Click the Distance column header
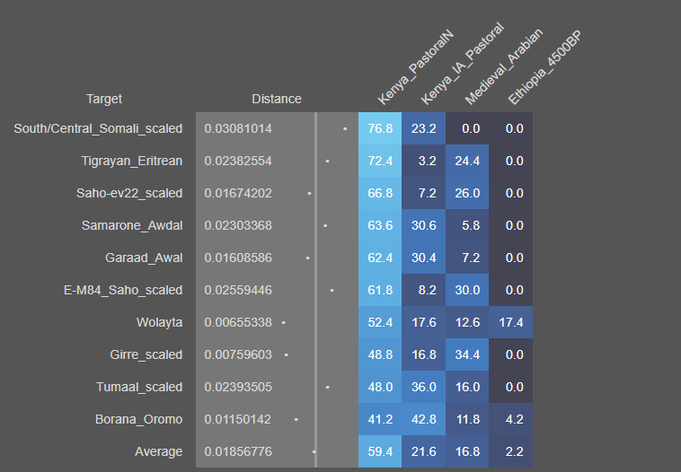The width and height of the screenshot is (681, 472). click(277, 99)
